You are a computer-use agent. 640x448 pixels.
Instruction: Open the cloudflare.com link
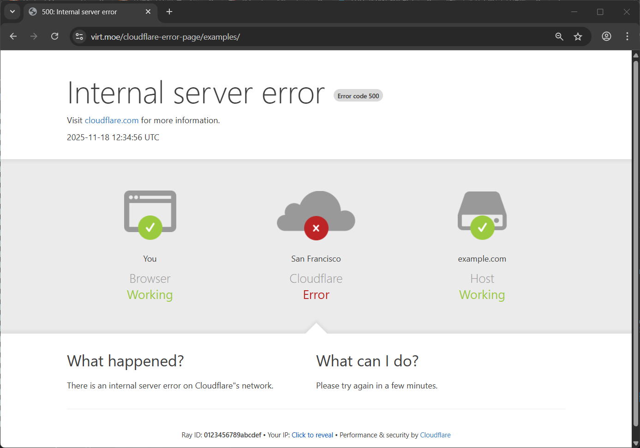pos(112,120)
